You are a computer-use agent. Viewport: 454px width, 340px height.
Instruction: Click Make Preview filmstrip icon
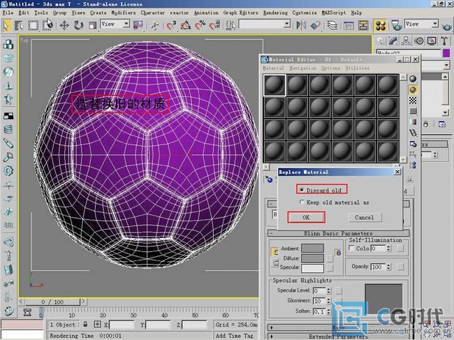[x=413, y=133]
